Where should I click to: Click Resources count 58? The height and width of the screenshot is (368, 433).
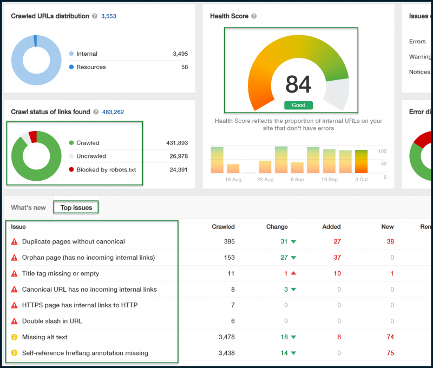tap(185, 67)
